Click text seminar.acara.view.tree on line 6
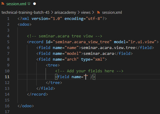 [108, 48]
